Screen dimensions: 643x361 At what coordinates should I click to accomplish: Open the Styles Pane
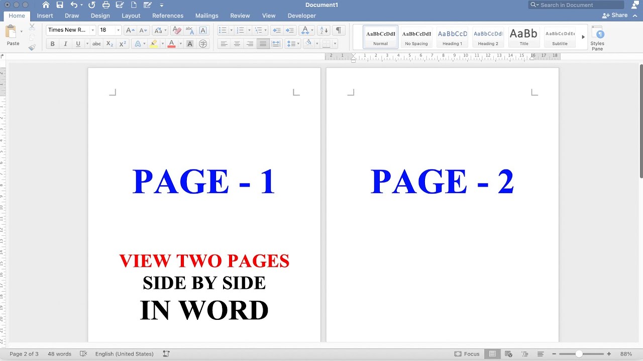coord(597,39)
